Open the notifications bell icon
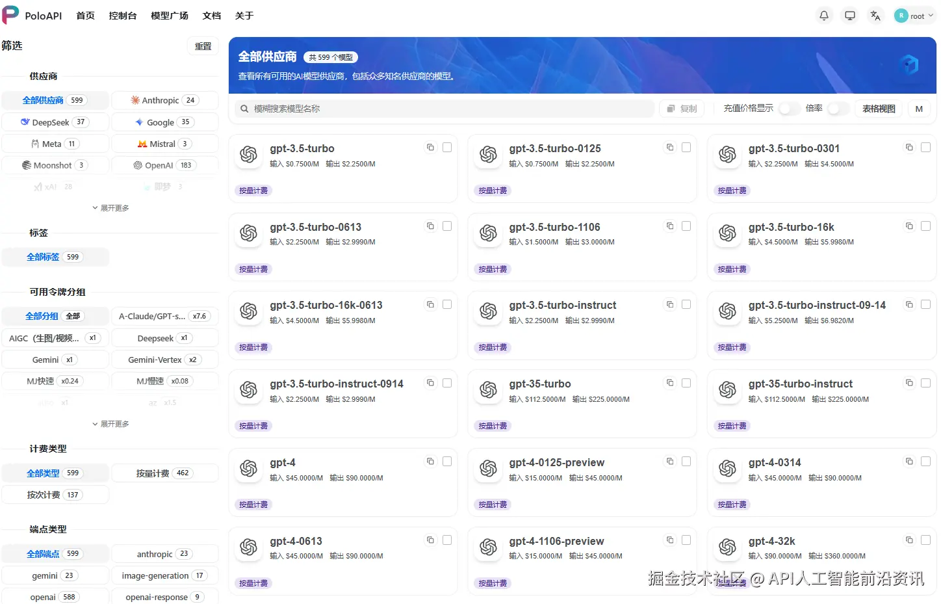This screenshot has width=941, height=604. coord(824,16)
